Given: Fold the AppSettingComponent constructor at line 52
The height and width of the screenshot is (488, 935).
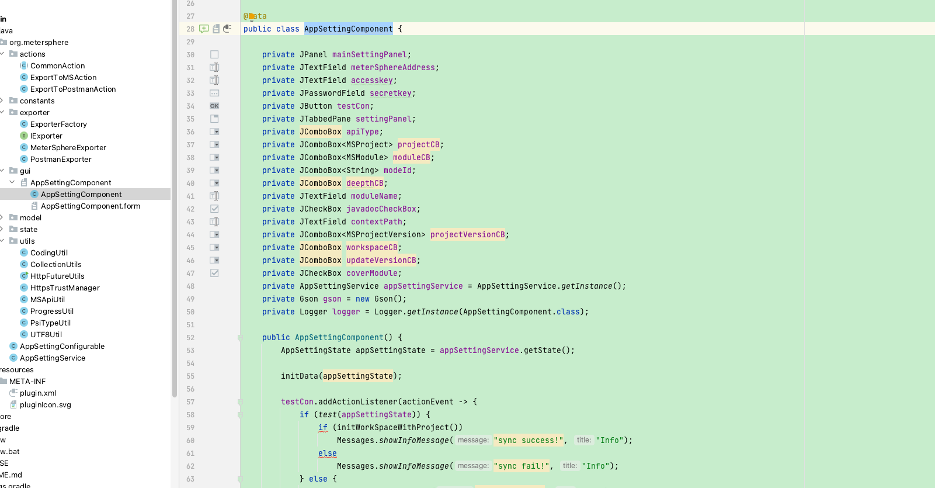Looking at the screenshot, I should click(x=240, y=337).
